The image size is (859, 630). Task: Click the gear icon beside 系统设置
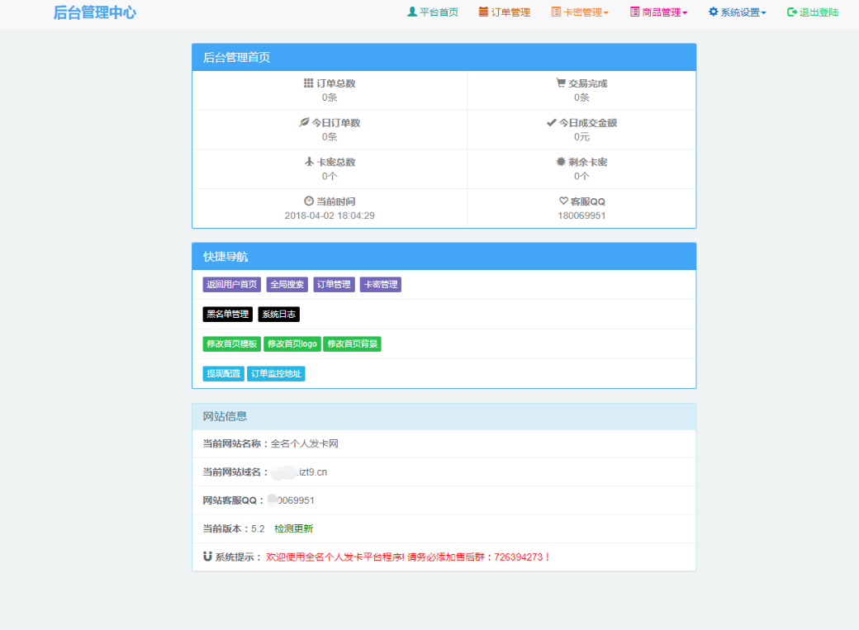(714, 12)
